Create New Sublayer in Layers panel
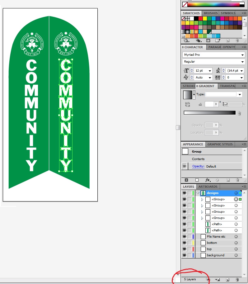The image size is (248, 284). (218, 279)
